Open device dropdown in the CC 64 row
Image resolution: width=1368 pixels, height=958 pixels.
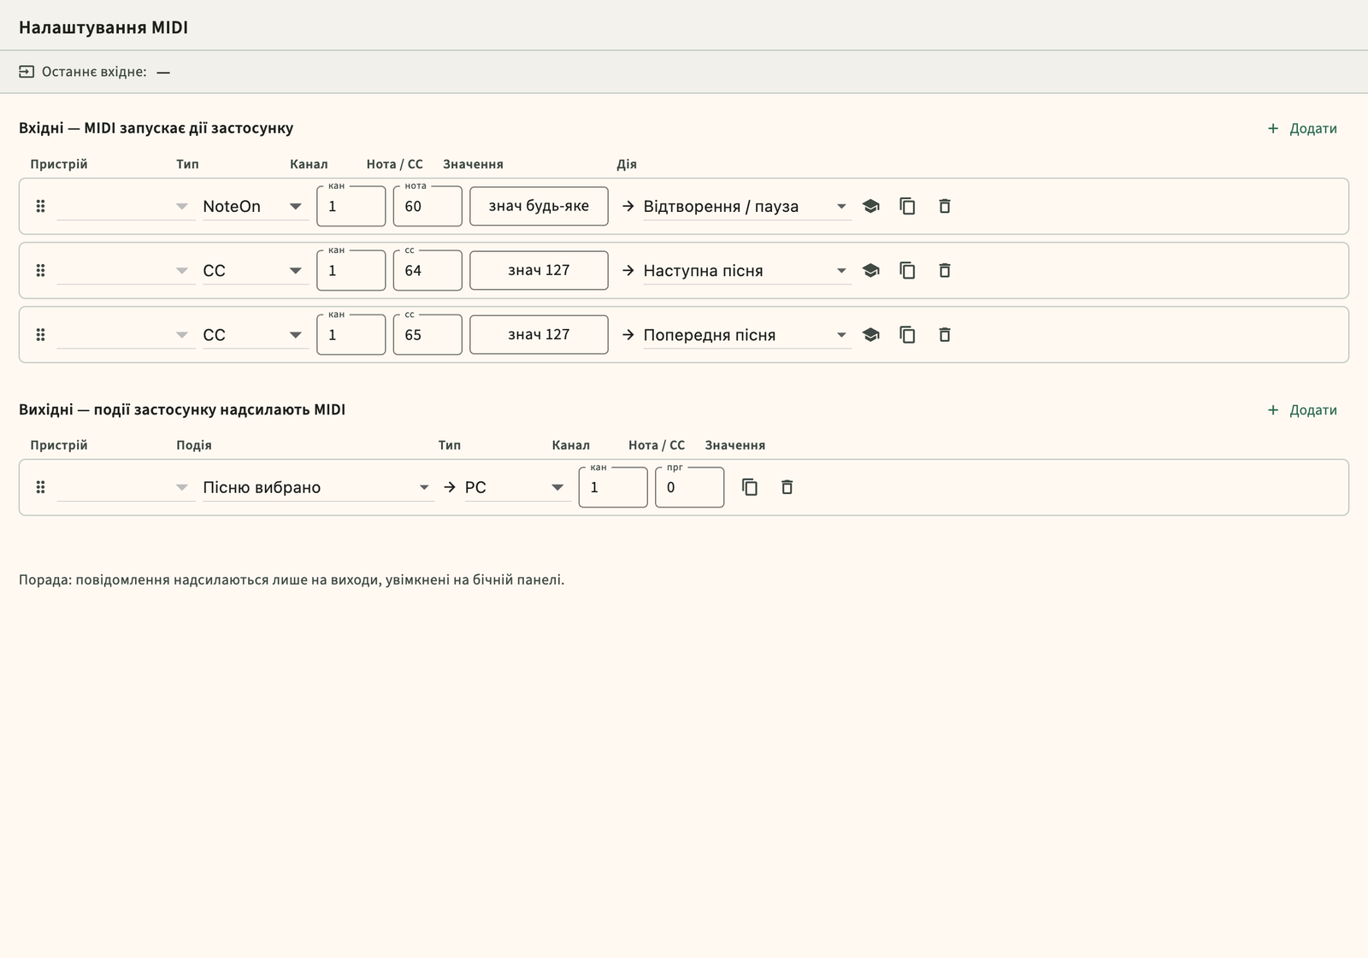click(126, 270)
